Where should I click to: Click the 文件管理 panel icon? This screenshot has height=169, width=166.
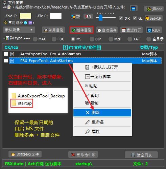tap(4, 2)
